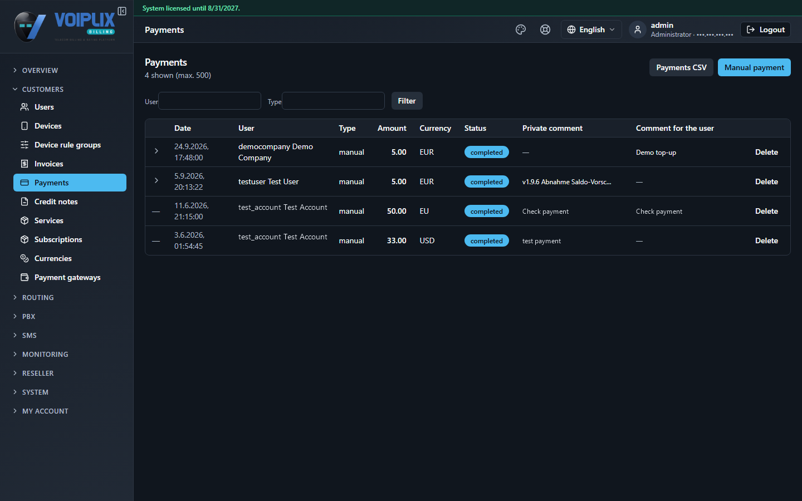802x501 pixels.
Task: Open Devices in the sidebar
Action: pyautogui.click(x=70, y=126)
